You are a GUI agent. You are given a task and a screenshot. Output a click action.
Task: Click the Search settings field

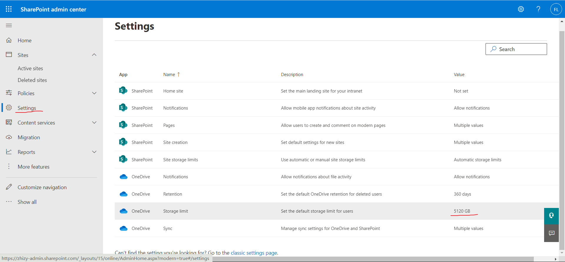coord(516,49)
